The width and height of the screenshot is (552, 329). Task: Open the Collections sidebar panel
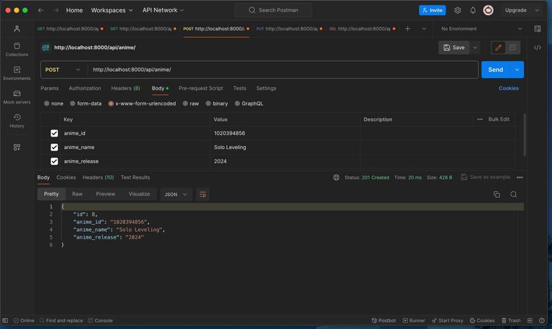17,49
